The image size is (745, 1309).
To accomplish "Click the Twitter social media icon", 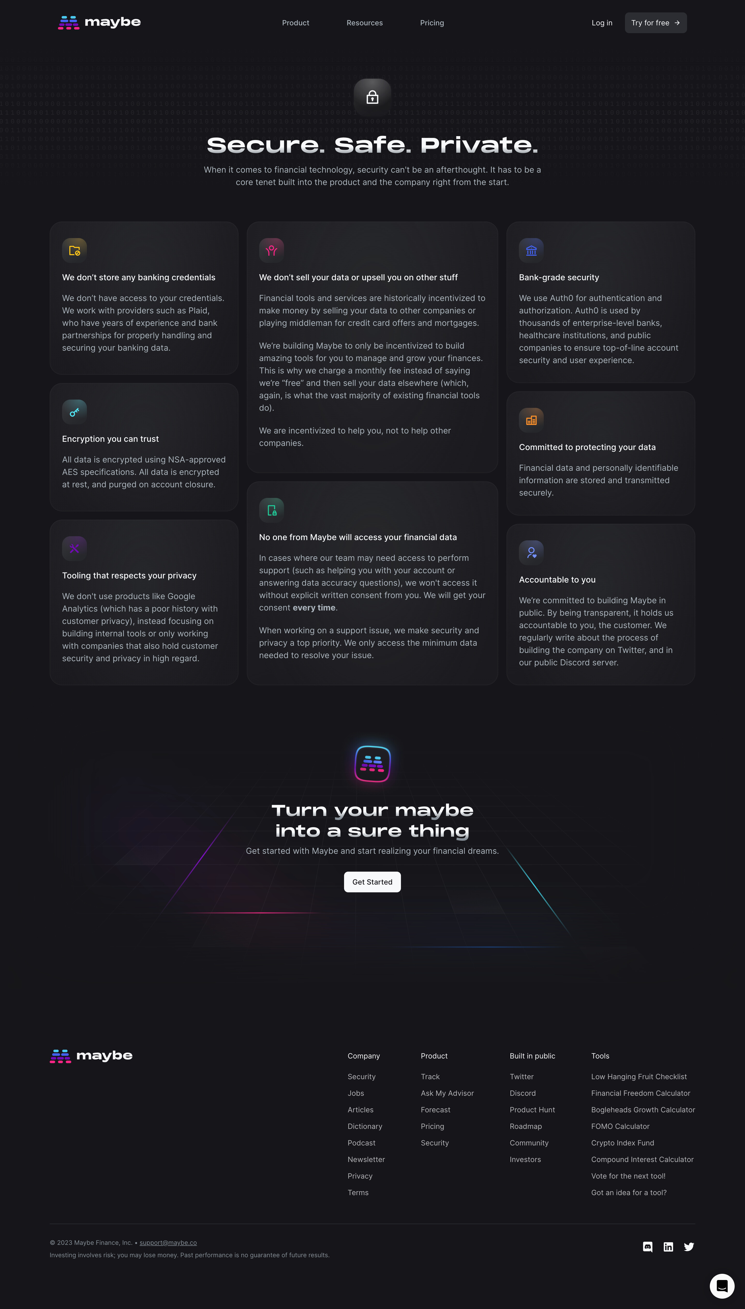I will (690, 1246).
